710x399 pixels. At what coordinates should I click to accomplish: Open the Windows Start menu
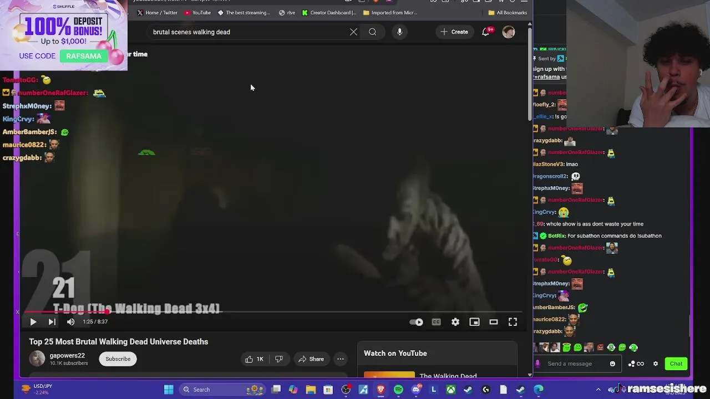pos(169,390)
